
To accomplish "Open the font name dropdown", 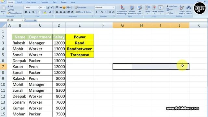I will click(38, 7).
